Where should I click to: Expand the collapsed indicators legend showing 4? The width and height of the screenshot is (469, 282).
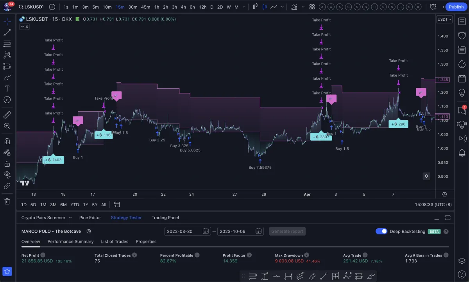click(x=24, y=27)
